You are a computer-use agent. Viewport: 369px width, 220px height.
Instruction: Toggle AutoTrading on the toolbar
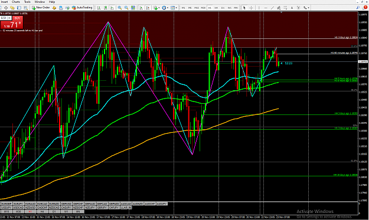(x=82, y=8)
